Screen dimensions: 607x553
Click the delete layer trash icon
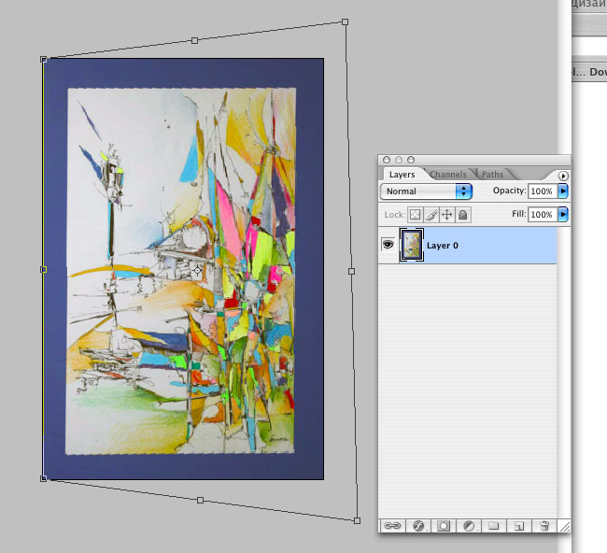coord(543,526)
